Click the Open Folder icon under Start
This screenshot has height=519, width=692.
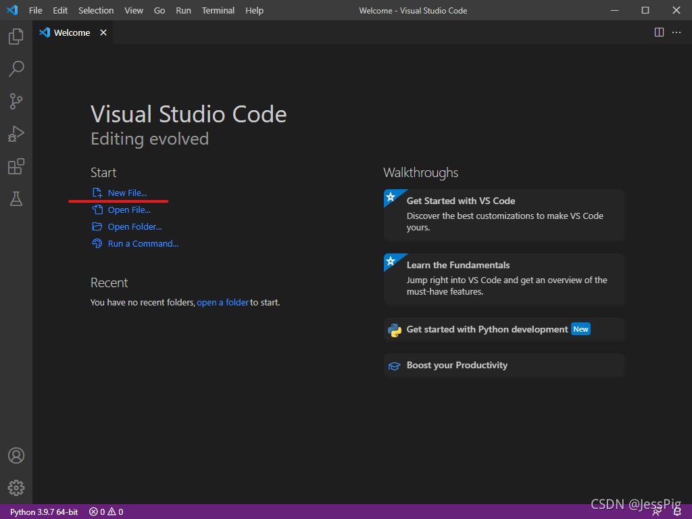coord(97,226)
